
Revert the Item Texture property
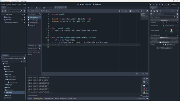coord(163,31)
